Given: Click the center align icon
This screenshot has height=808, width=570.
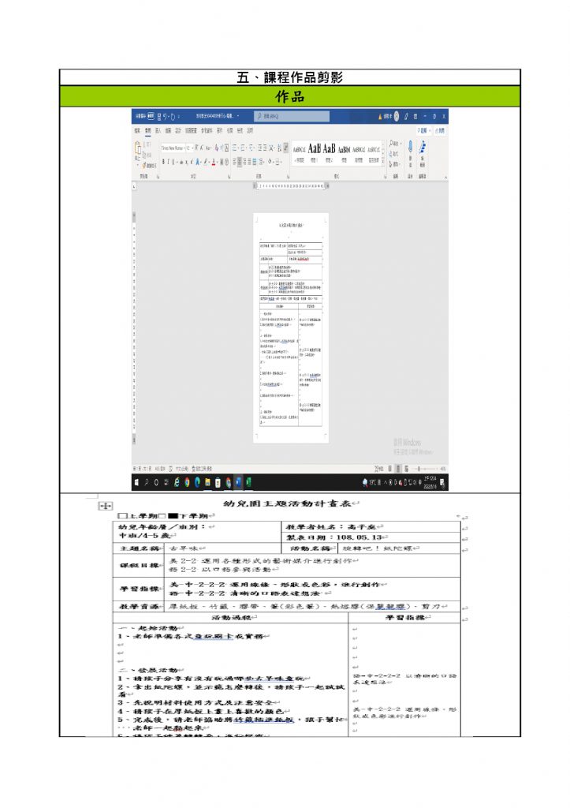Looking at the screenshot, I should click(240, 162).
